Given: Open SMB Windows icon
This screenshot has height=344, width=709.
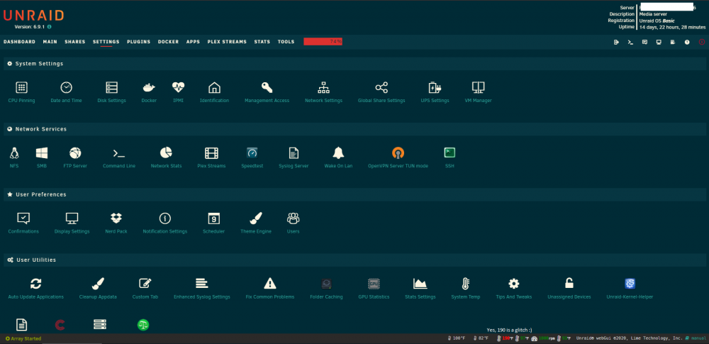Looking at the screenshot, I should click(42, 153).
